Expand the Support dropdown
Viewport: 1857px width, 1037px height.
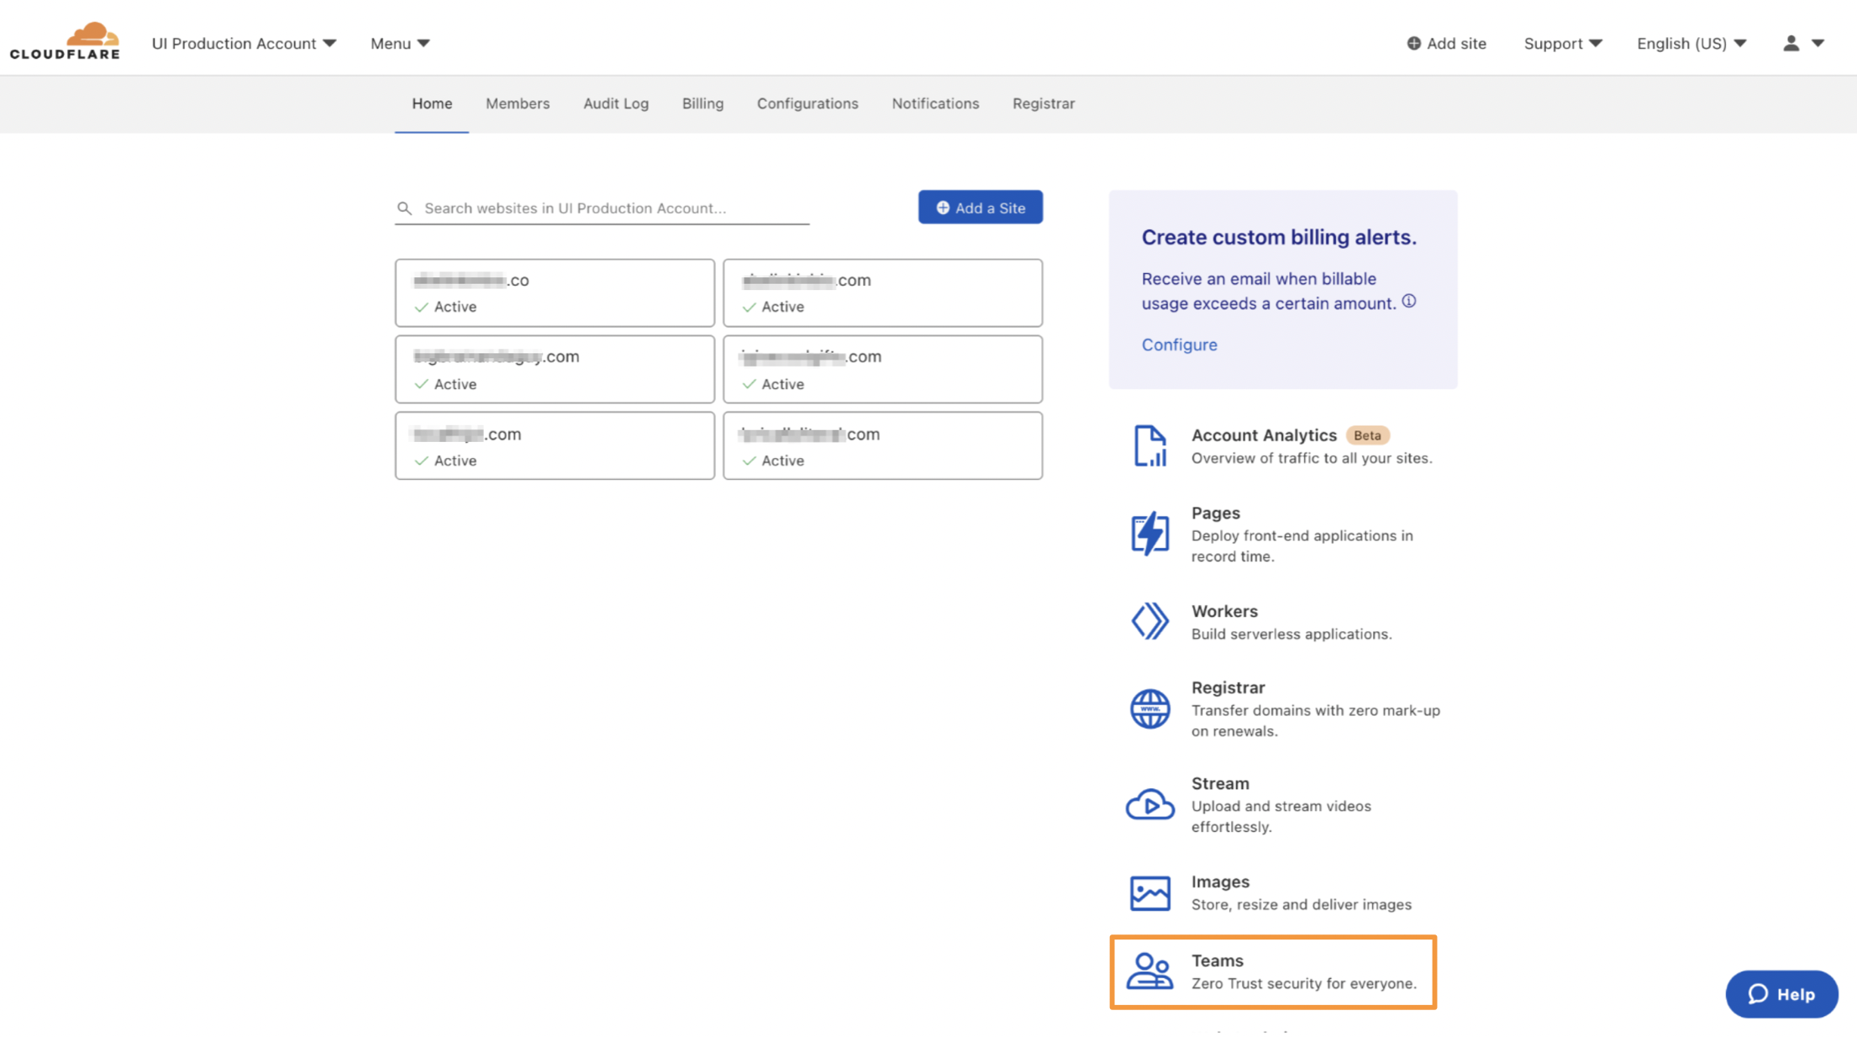tap(1562, 43)
